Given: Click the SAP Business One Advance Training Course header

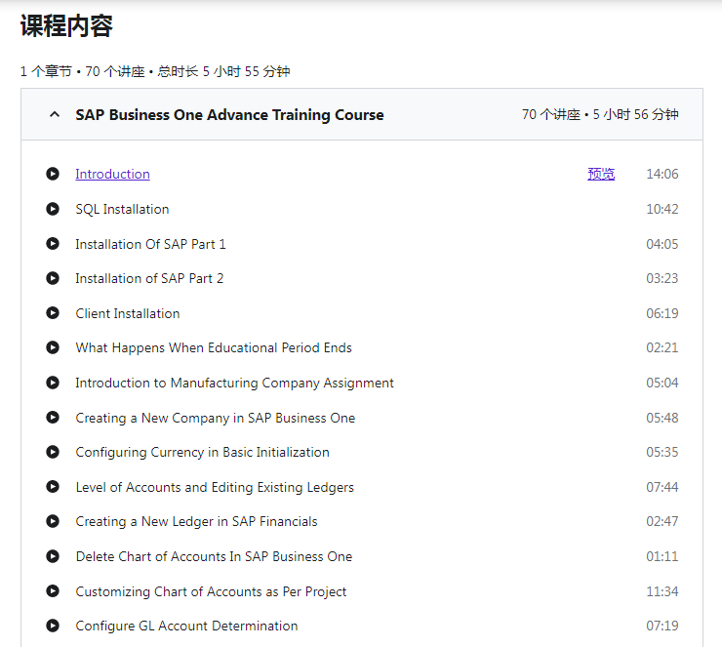Looking at the screenshot, I should [x=229, y=114].
